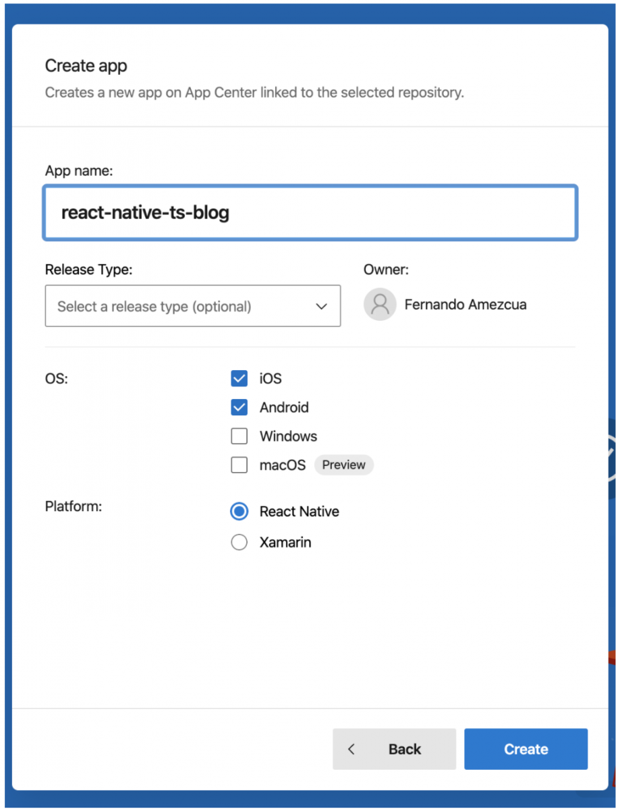Click the Release Type label
Image resolution: width=618 pixels, height=809 pixels.
point(89,270)
